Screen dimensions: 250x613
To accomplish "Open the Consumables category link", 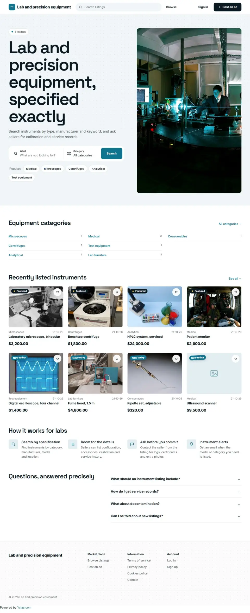I will tap(178, 236).
